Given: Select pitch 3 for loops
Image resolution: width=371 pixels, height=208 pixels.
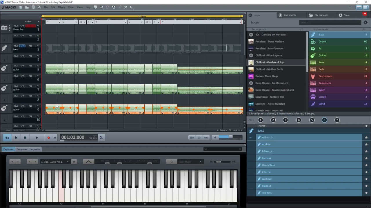Looking at the screenshot, I should [285, 120].
